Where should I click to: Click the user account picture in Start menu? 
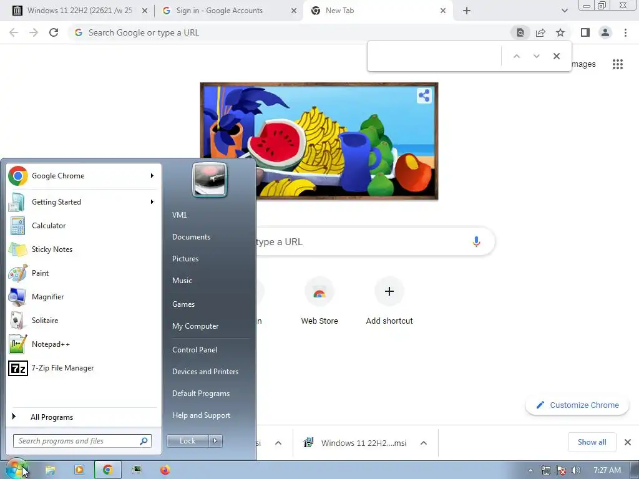210,180
